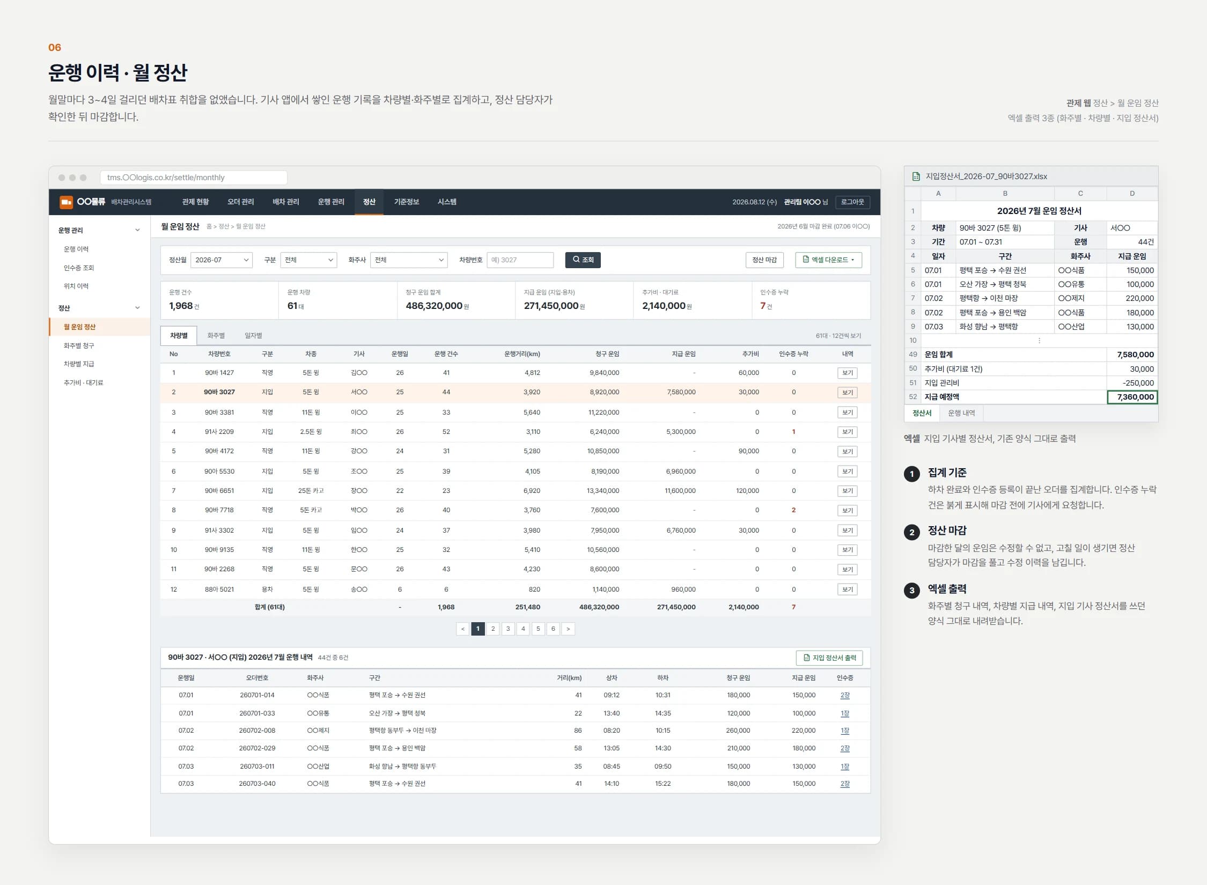Viewport: 1207px width, 885px height.
Task: Select the 정산서 sheet tab
Action: [922, 413]
